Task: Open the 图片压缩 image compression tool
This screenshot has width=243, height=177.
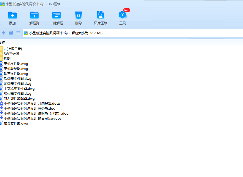Action: 100,15
